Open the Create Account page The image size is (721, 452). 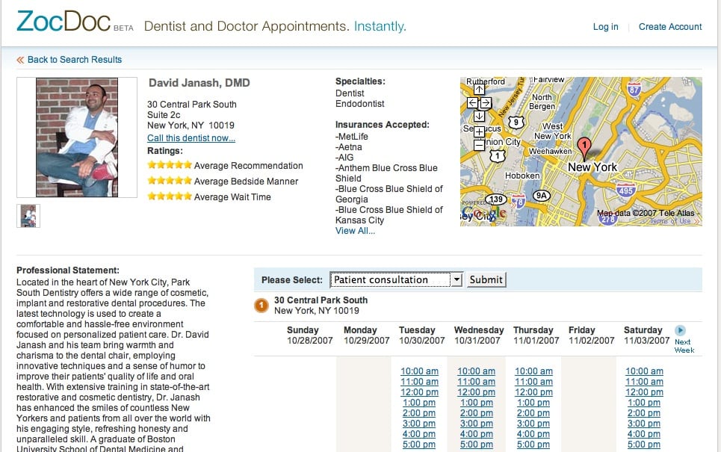click(670, 27)
